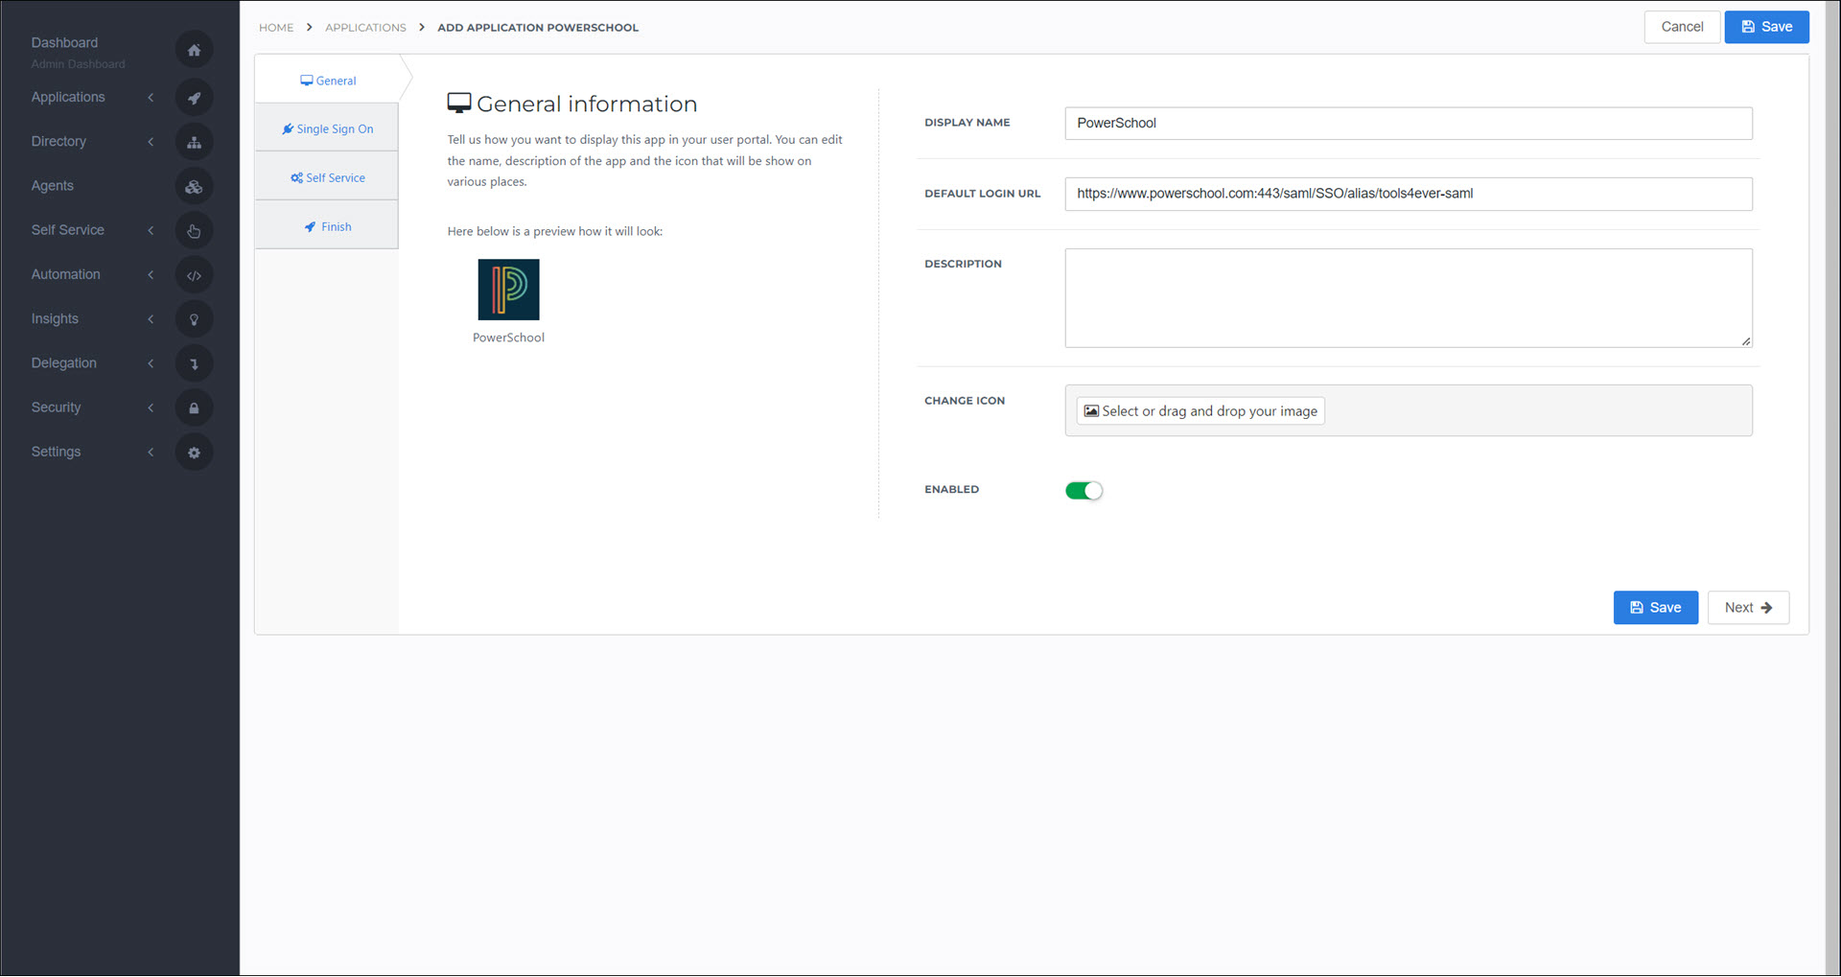1841x977 pixels.
Task: Click the top Save button
Action: (1766, 27)
